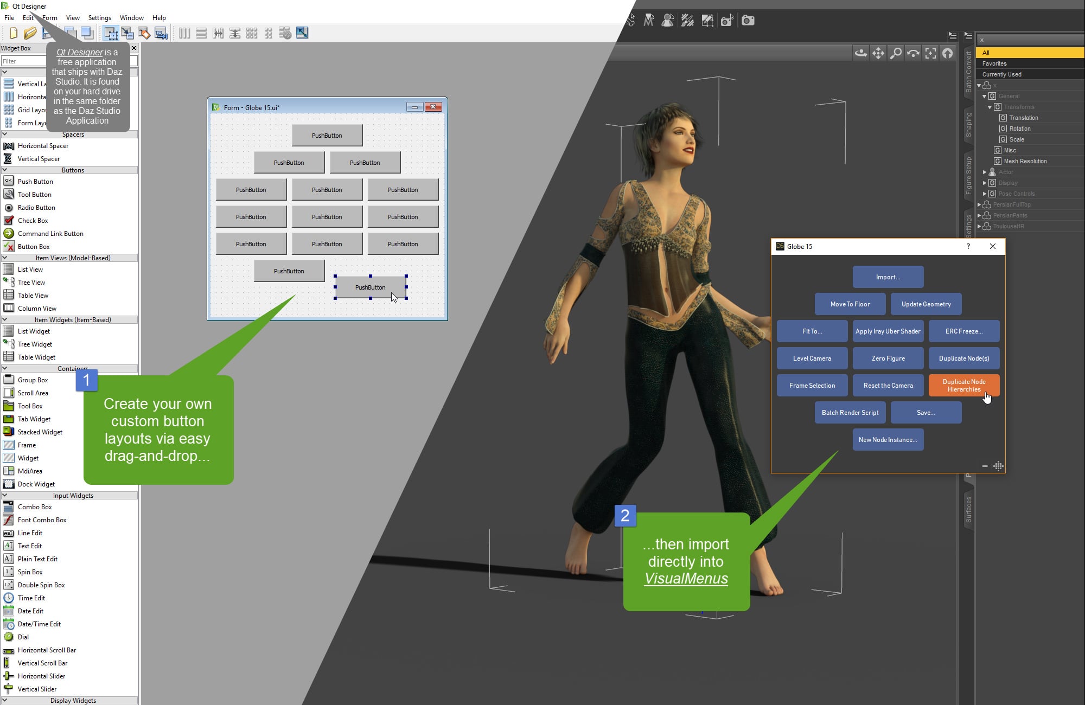Screen dimensions: 1085x705
Task: Expand the PersianPants entry
Action: pos(979,215)
